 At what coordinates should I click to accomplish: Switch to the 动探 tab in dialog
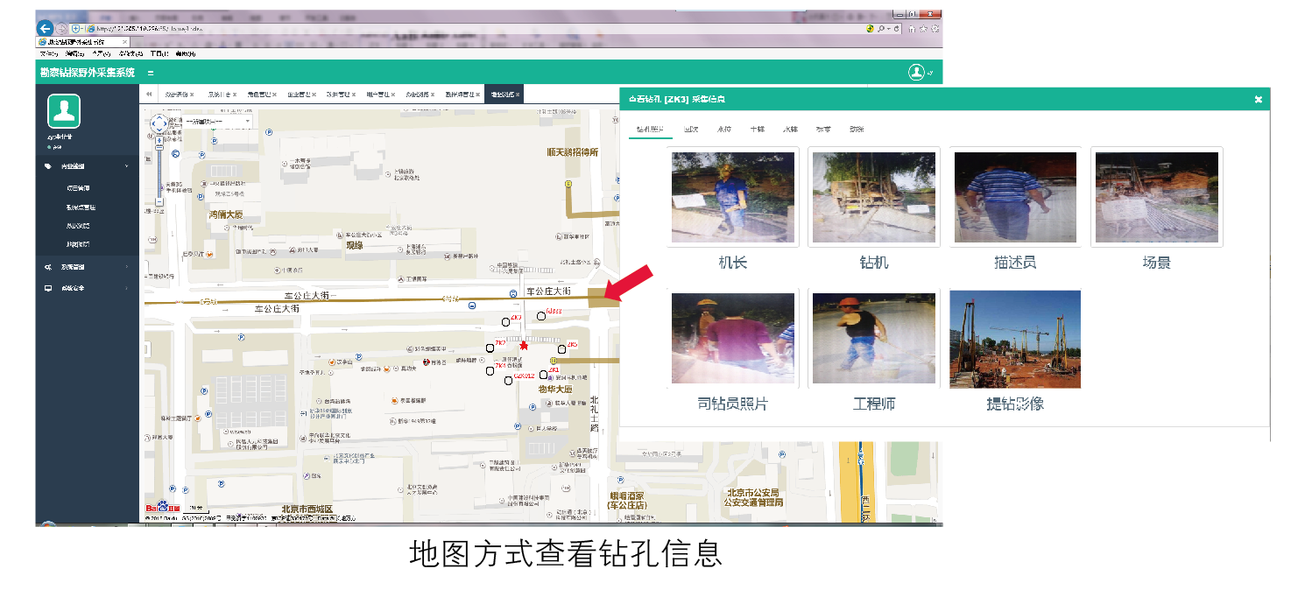856,129
